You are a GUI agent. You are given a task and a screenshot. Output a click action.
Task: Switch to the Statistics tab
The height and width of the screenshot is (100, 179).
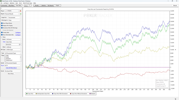[44, 5]
